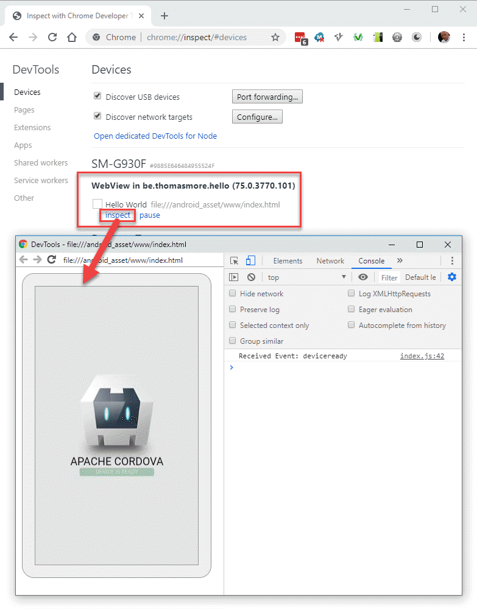Screen dimensions: 477x609
Task: Open Extensions in DevTools sidebar
Action: click(32, 127)
